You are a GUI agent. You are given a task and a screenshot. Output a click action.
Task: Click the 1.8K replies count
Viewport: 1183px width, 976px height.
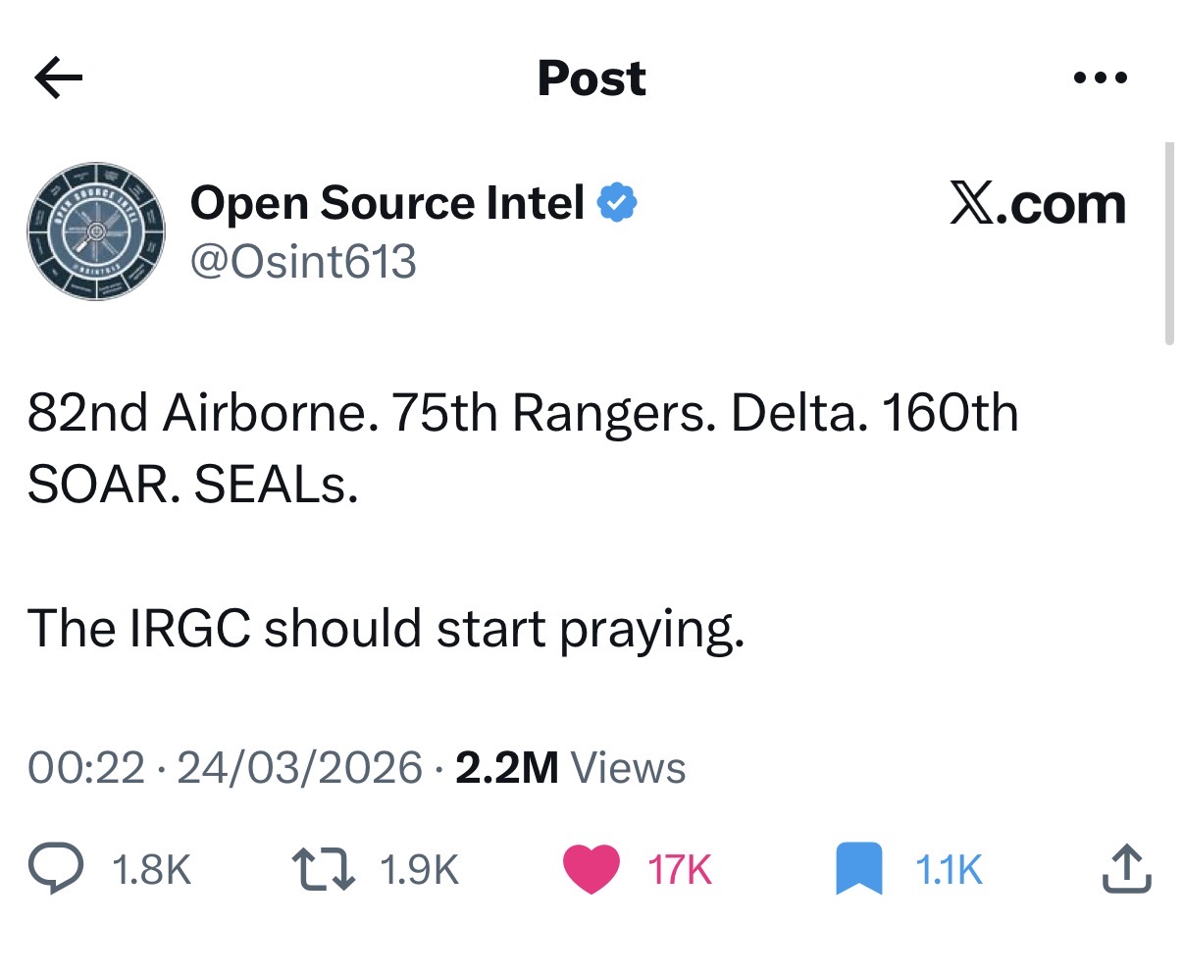point(152,870)
